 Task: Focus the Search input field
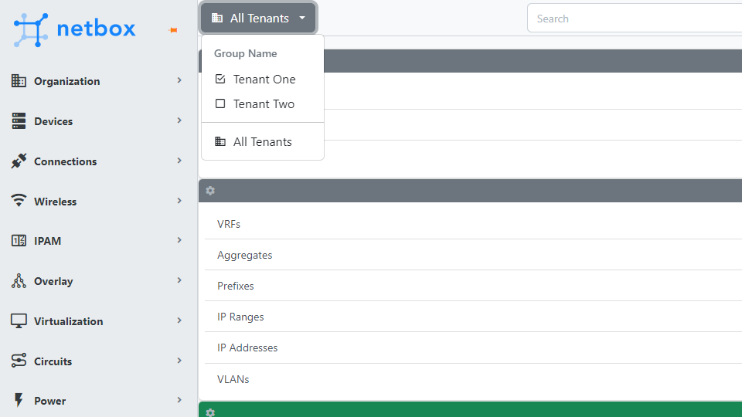635,19
